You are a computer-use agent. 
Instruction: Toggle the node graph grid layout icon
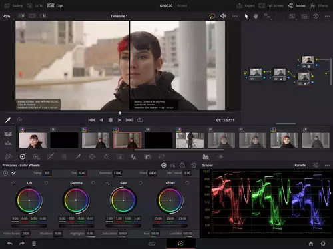304,16
